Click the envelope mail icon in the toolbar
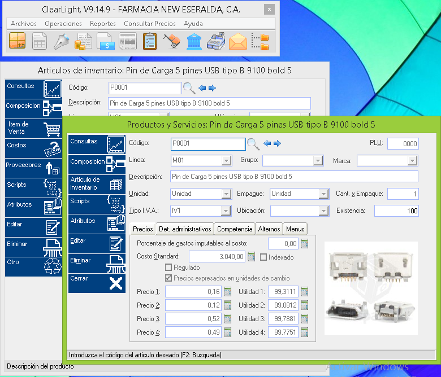The image size is (441, 377). pos(237,42)
